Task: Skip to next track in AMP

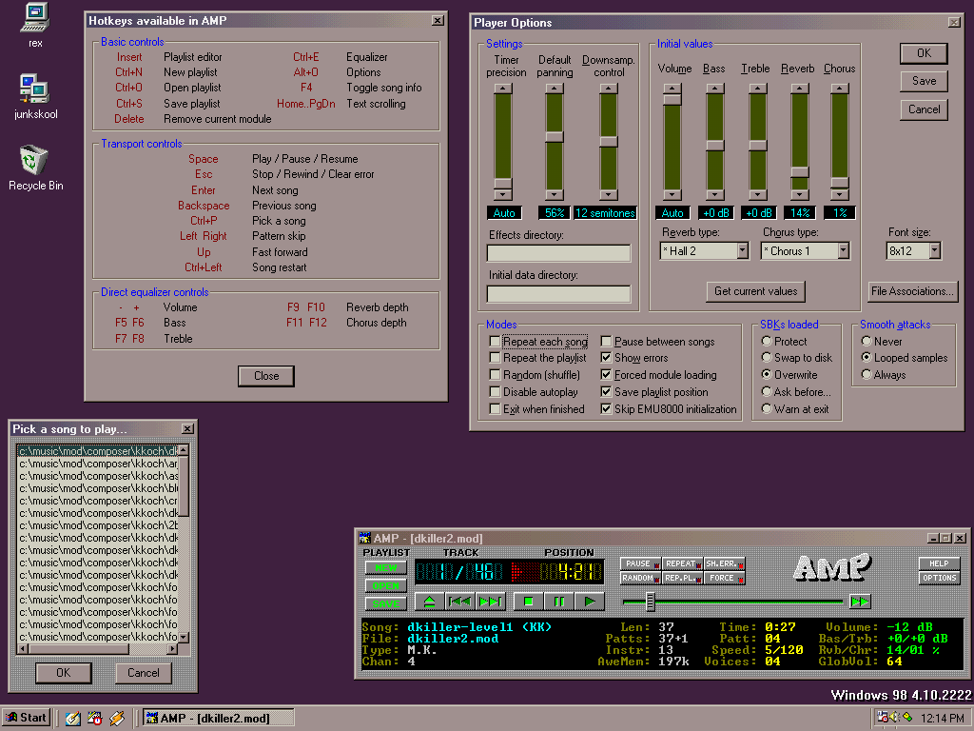Action: 491,602
